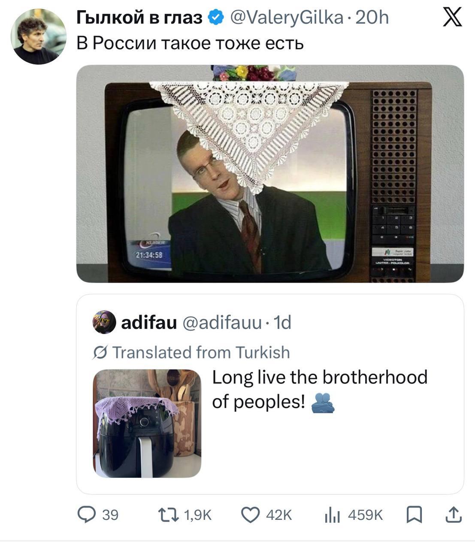
Task: Open the air fryer doily photo
Action: [147, 423]
